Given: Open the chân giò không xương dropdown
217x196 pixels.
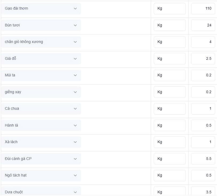Looking at the screenshot, I should tap(41, 42).
